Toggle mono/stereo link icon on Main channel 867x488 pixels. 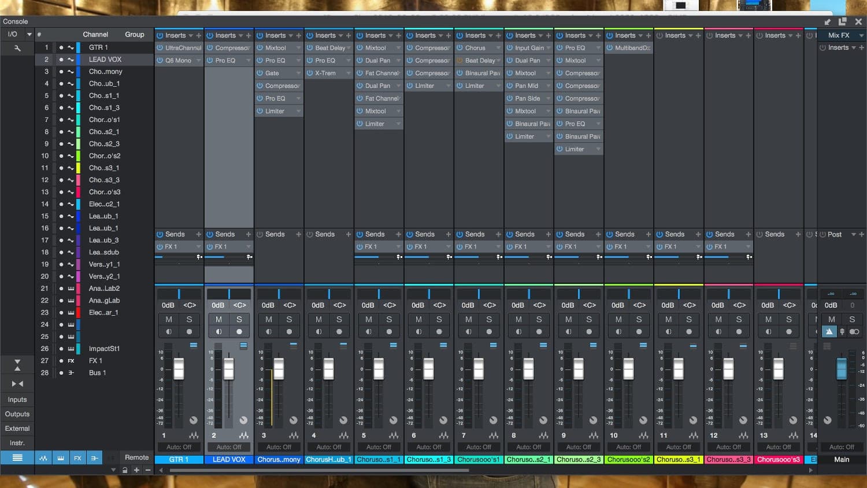(x=854, y=331)
